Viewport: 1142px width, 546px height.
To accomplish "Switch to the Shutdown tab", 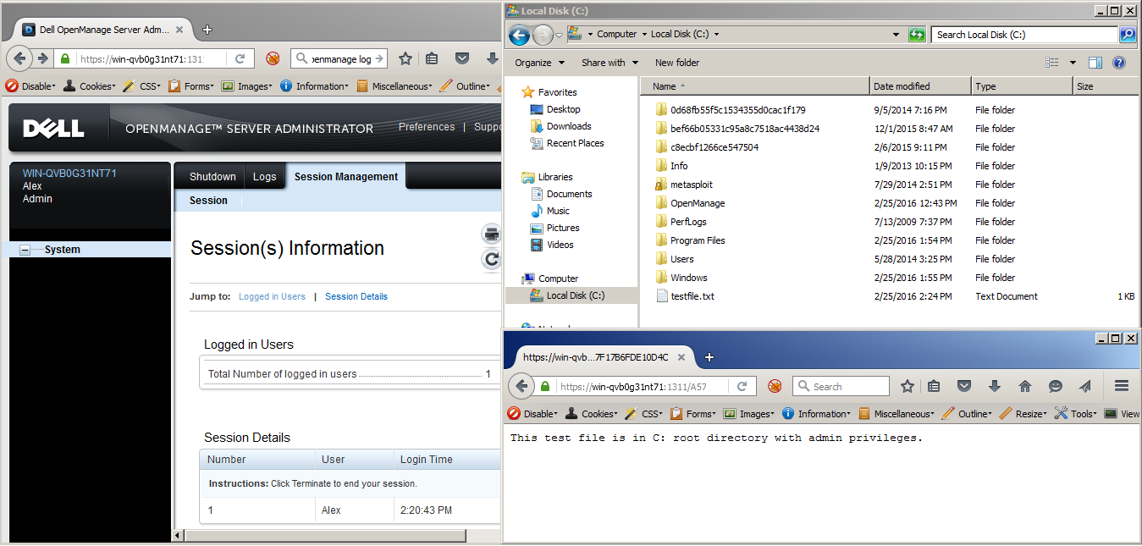I will click(x=212, y=177).
